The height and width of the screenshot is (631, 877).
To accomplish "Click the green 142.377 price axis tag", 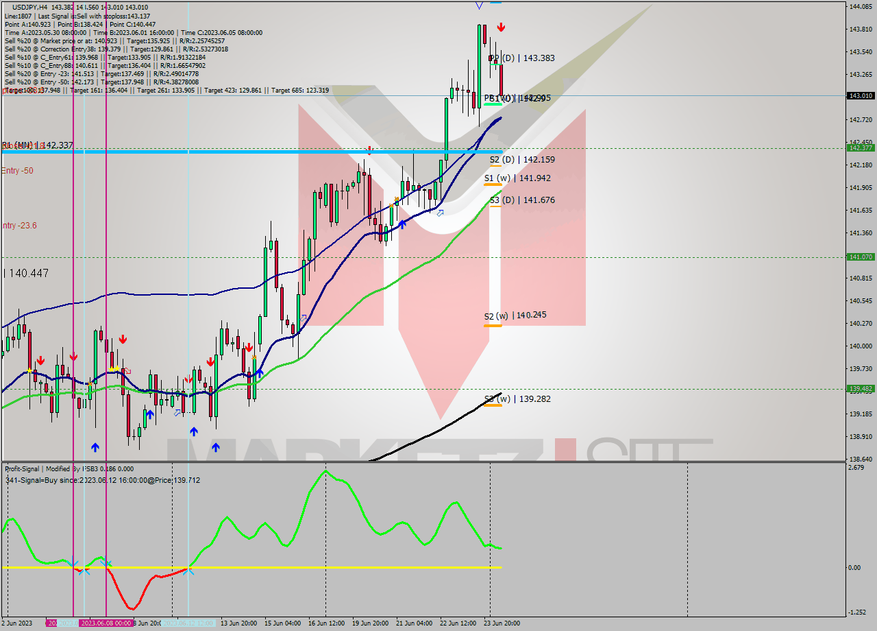I will (861, 147).
